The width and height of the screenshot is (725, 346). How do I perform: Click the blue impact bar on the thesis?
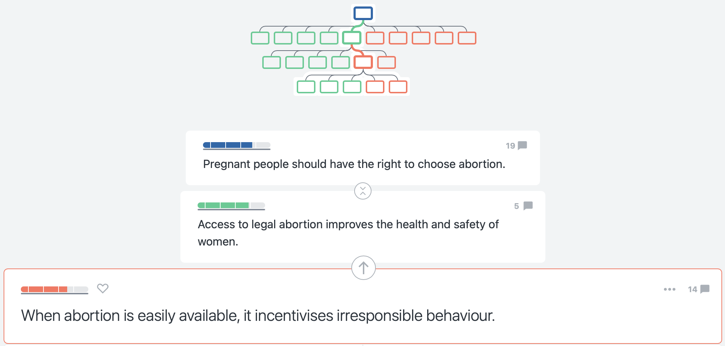point(237,145)
